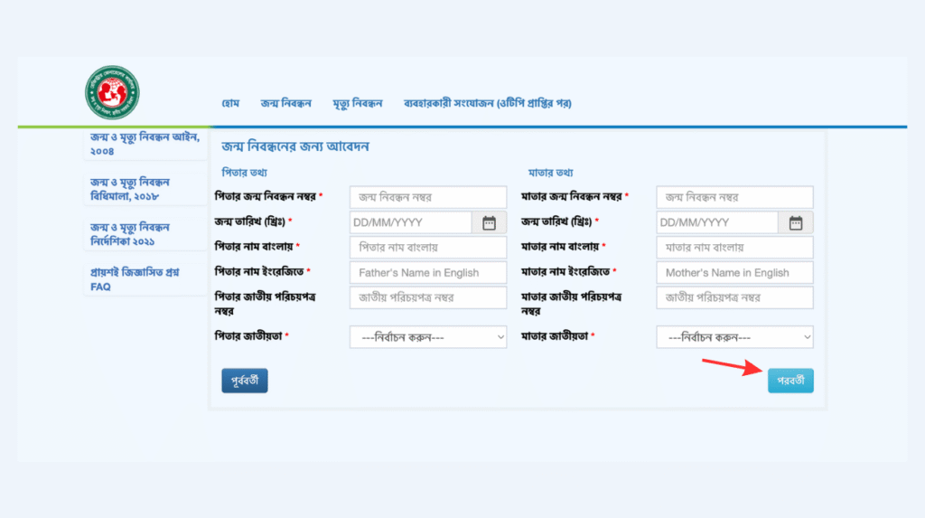
Task: Open the প্রায়শই জিজ্ঞাসিত প্রশ্ন FAQ link
Action: pos(134,279)
